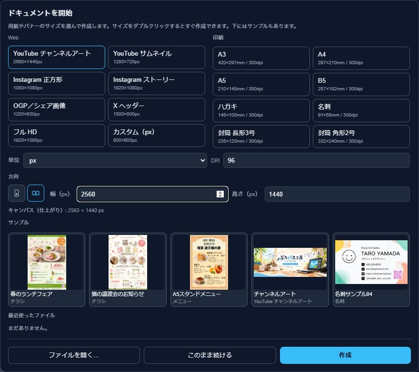Pick 封筒 長形3号 preset

click(261, 137)
